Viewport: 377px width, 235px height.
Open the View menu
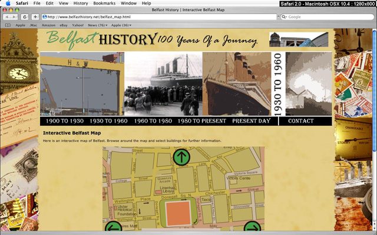(x=64, y=3)
